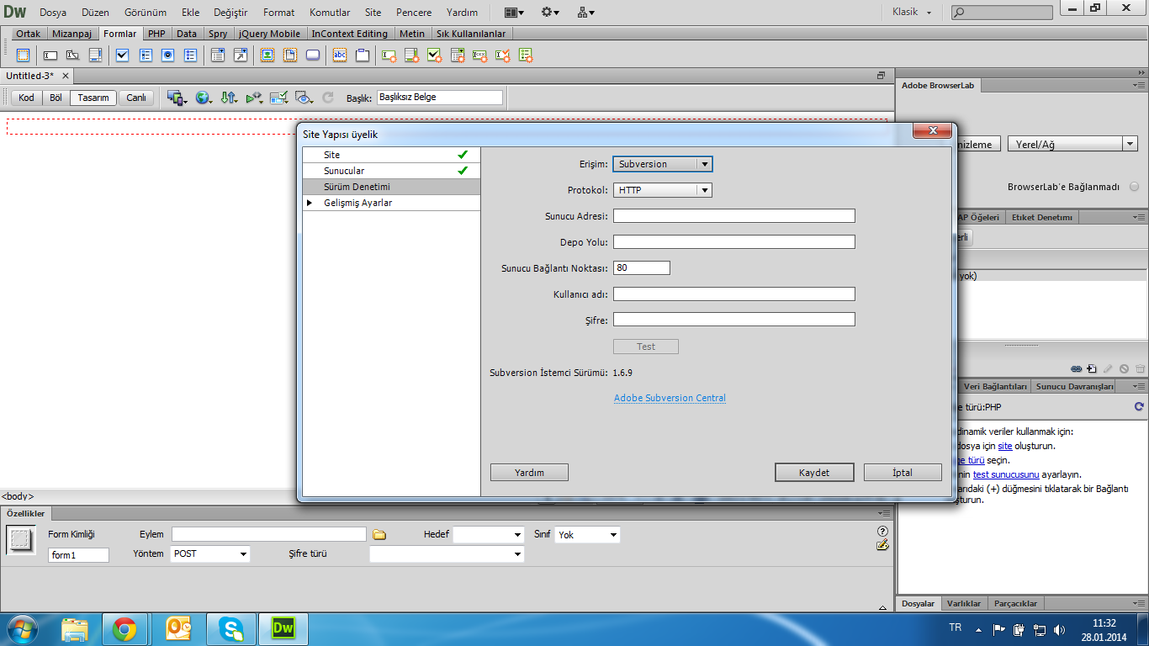Screen dimensions: 1149x646
Task: Insert Spry Validation Select
Action: click(458, 56)
